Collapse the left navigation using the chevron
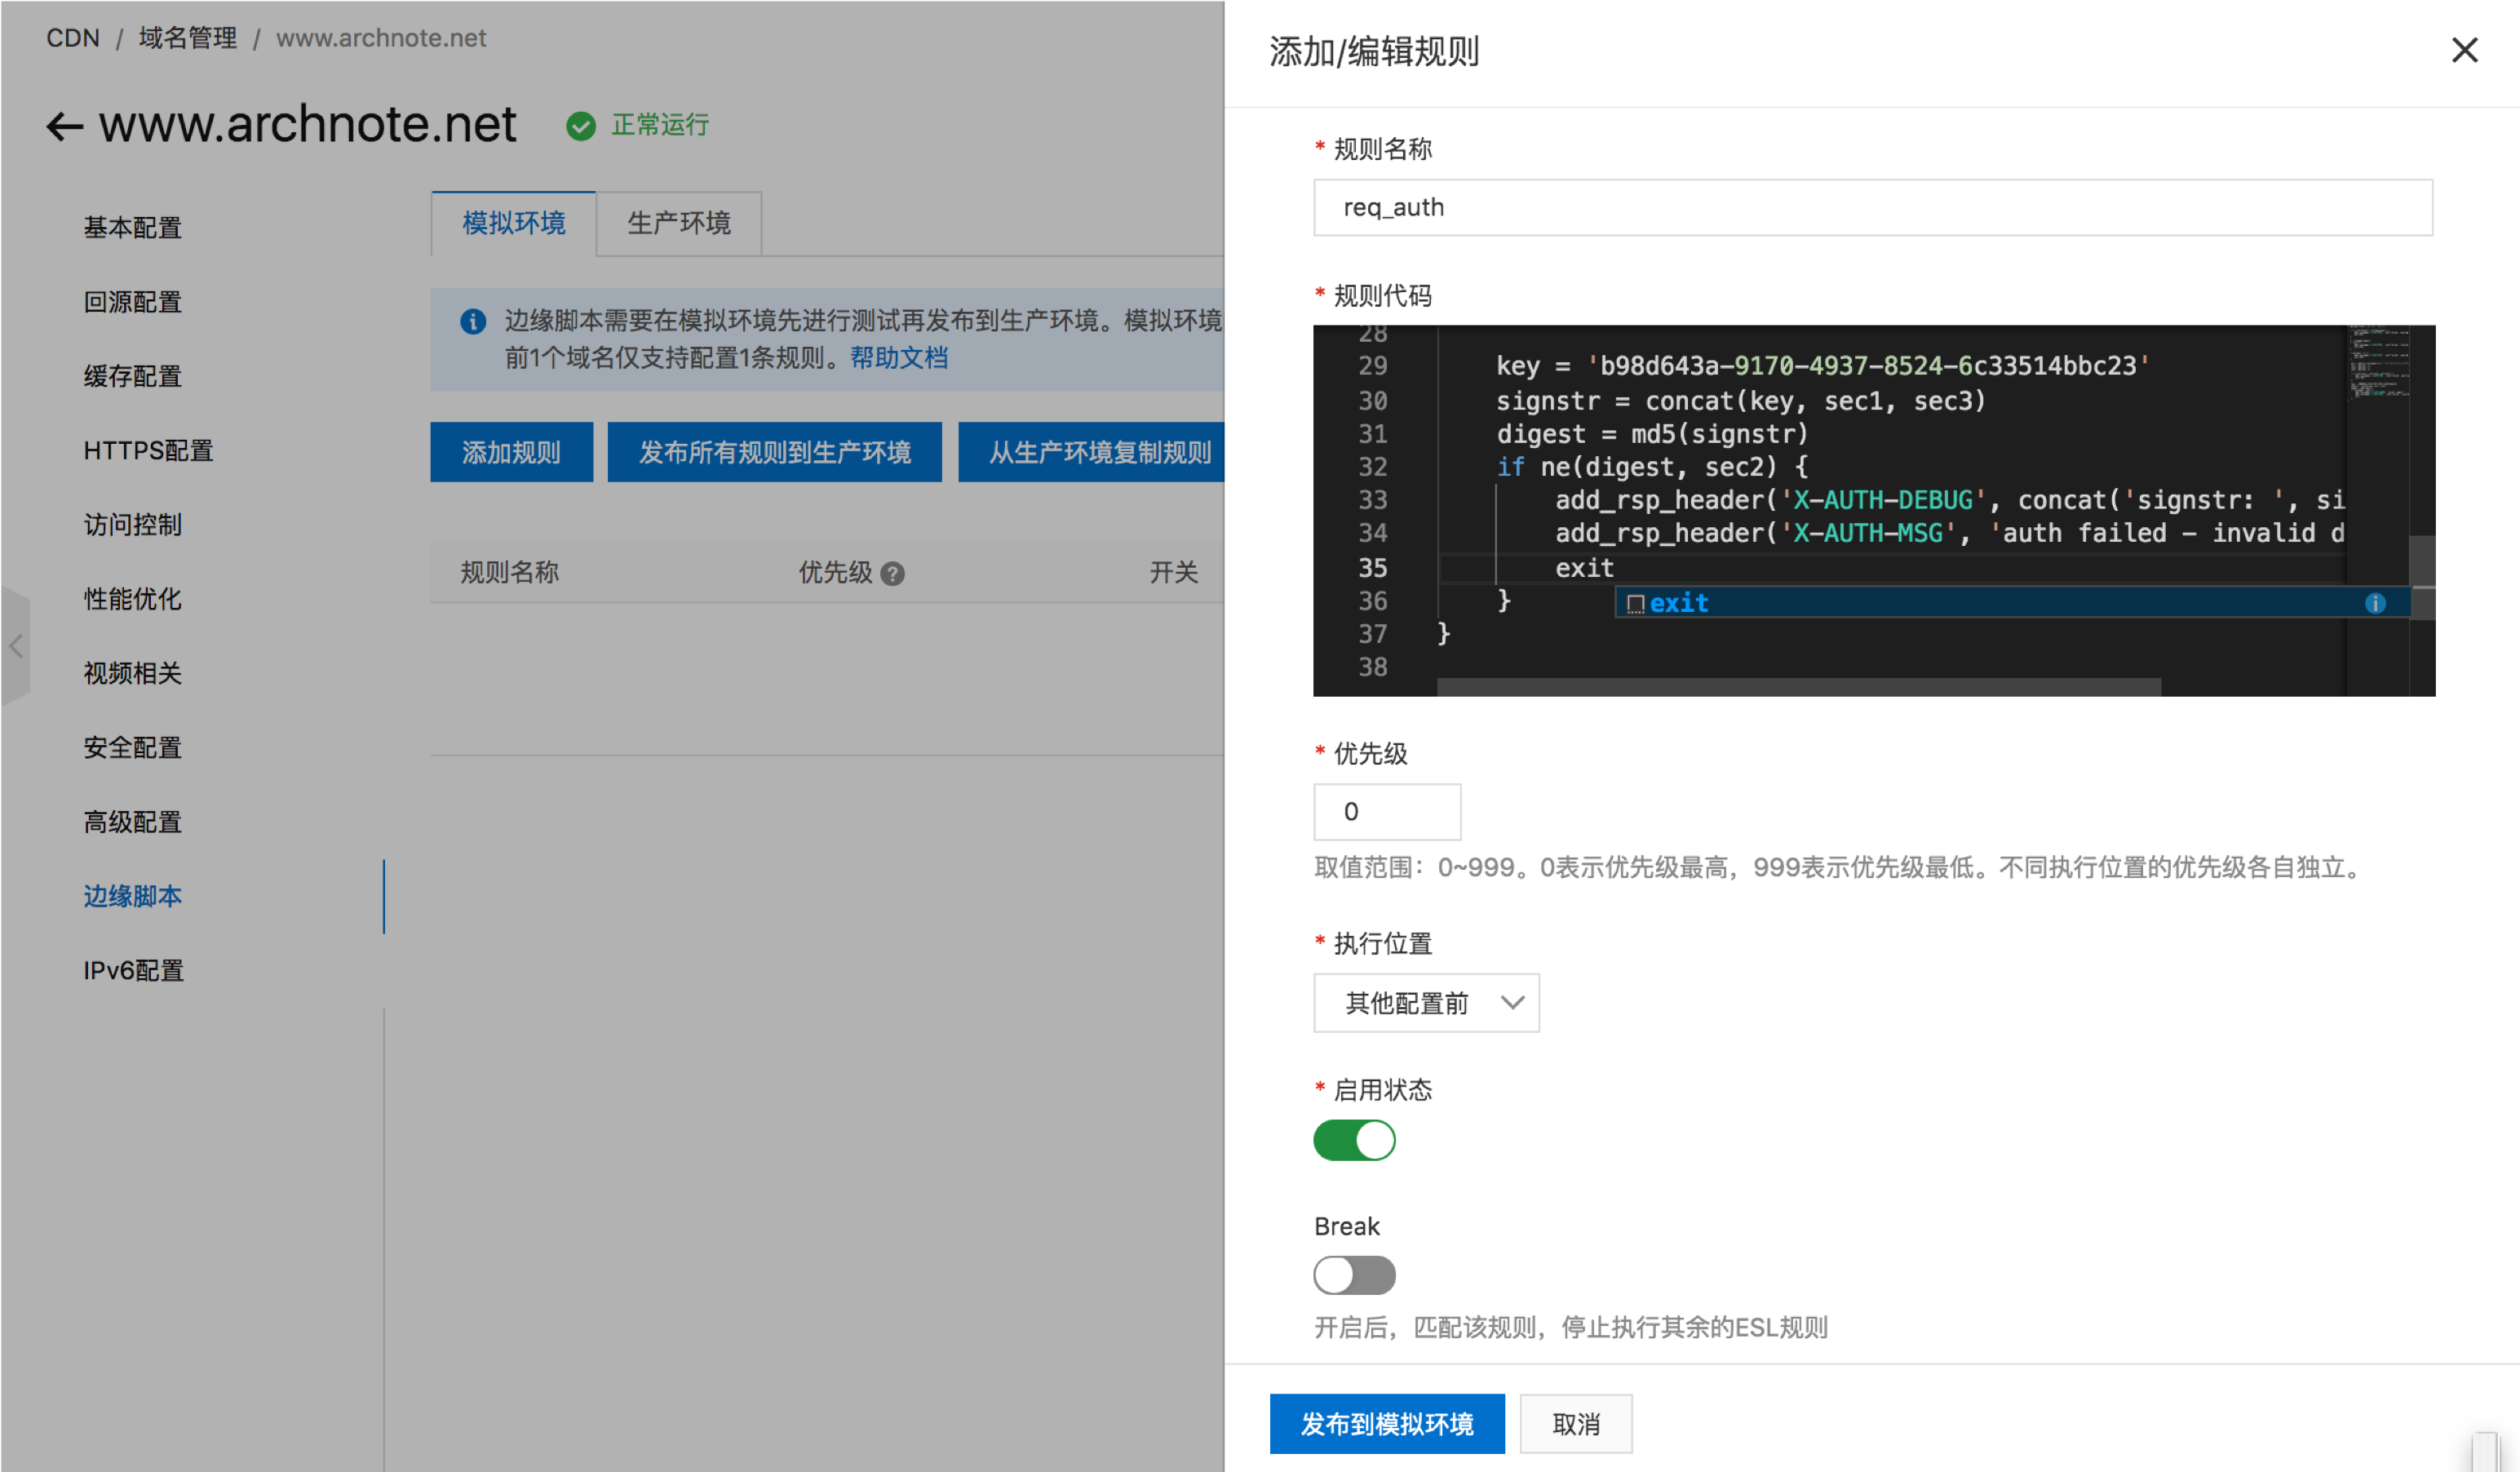2520x1472 pixels. (x=16, y=646)
